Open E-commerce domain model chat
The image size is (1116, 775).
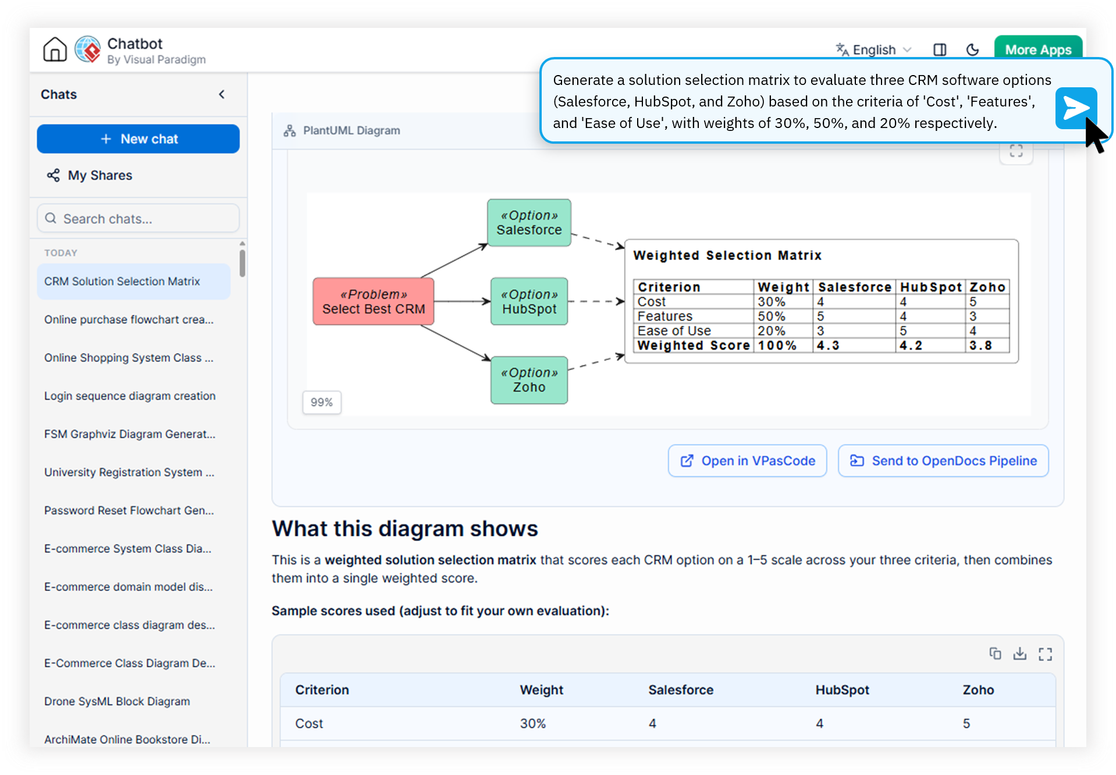[x=134, y=587]
